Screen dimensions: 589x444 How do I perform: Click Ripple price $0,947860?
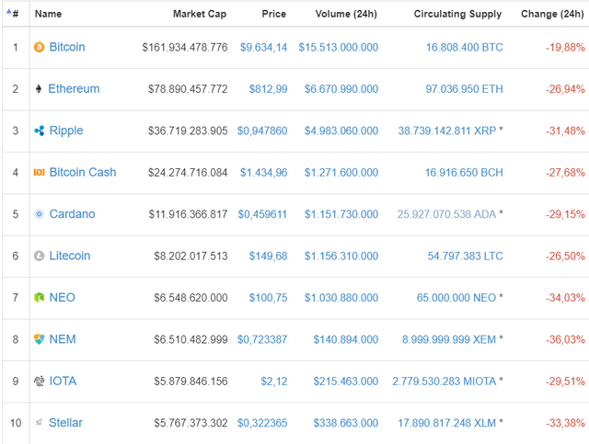262,131
